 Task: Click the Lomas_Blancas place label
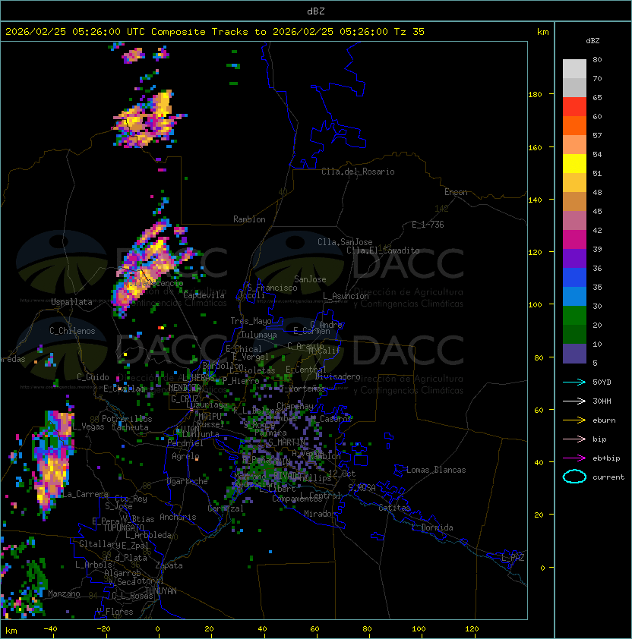(436, 470)
